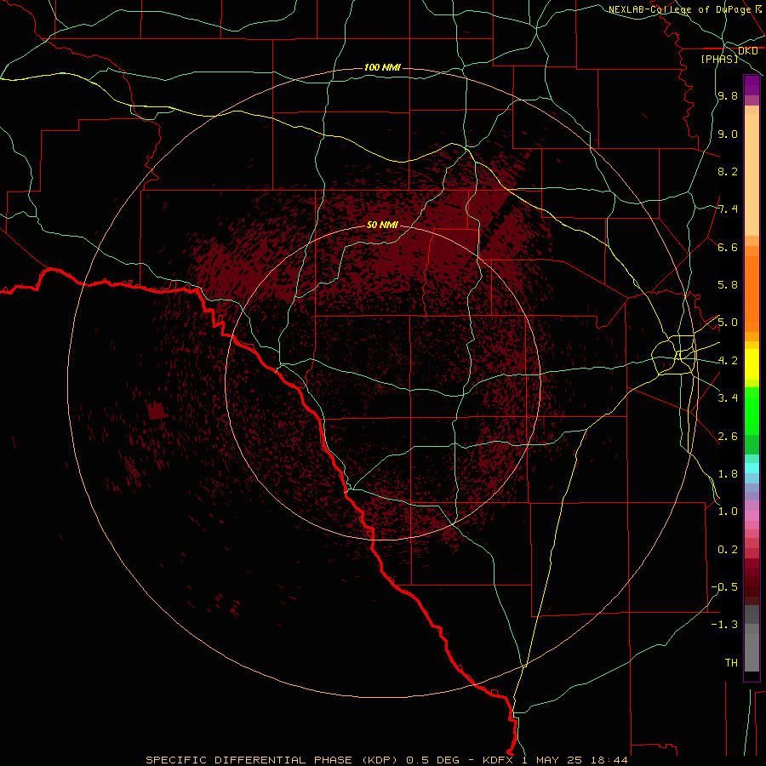The image size is (766, 766).
Task: Click the 6.6 value on the scale
Action: [728, 247]
